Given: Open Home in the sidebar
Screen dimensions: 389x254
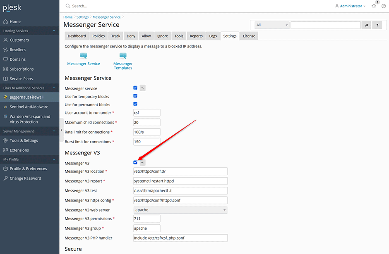Looking at the screenshot, I should click(x=29, y=21).
